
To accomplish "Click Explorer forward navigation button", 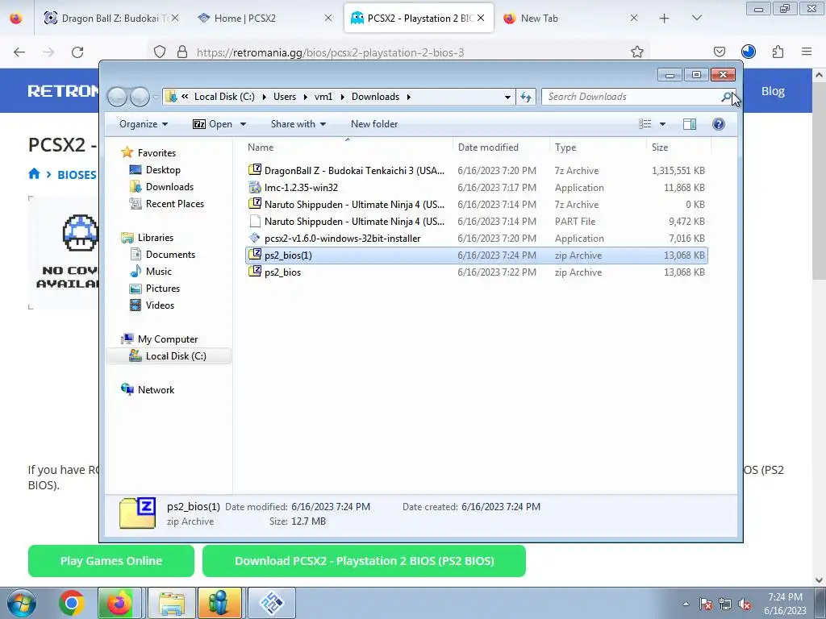I will click(140, 97).
